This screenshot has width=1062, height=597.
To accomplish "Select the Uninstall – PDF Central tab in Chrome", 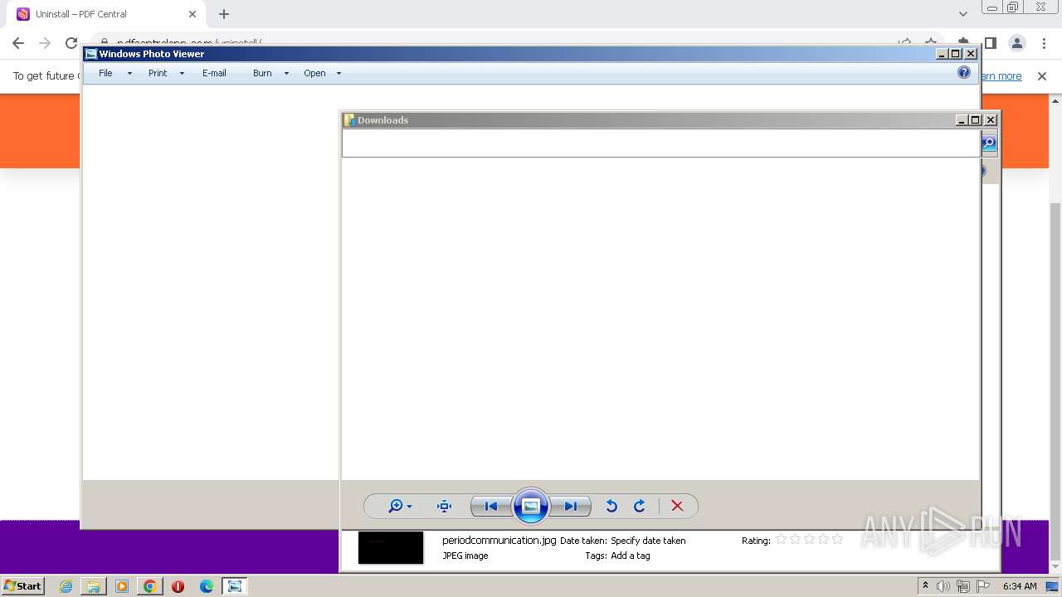I will coord(107,14).
